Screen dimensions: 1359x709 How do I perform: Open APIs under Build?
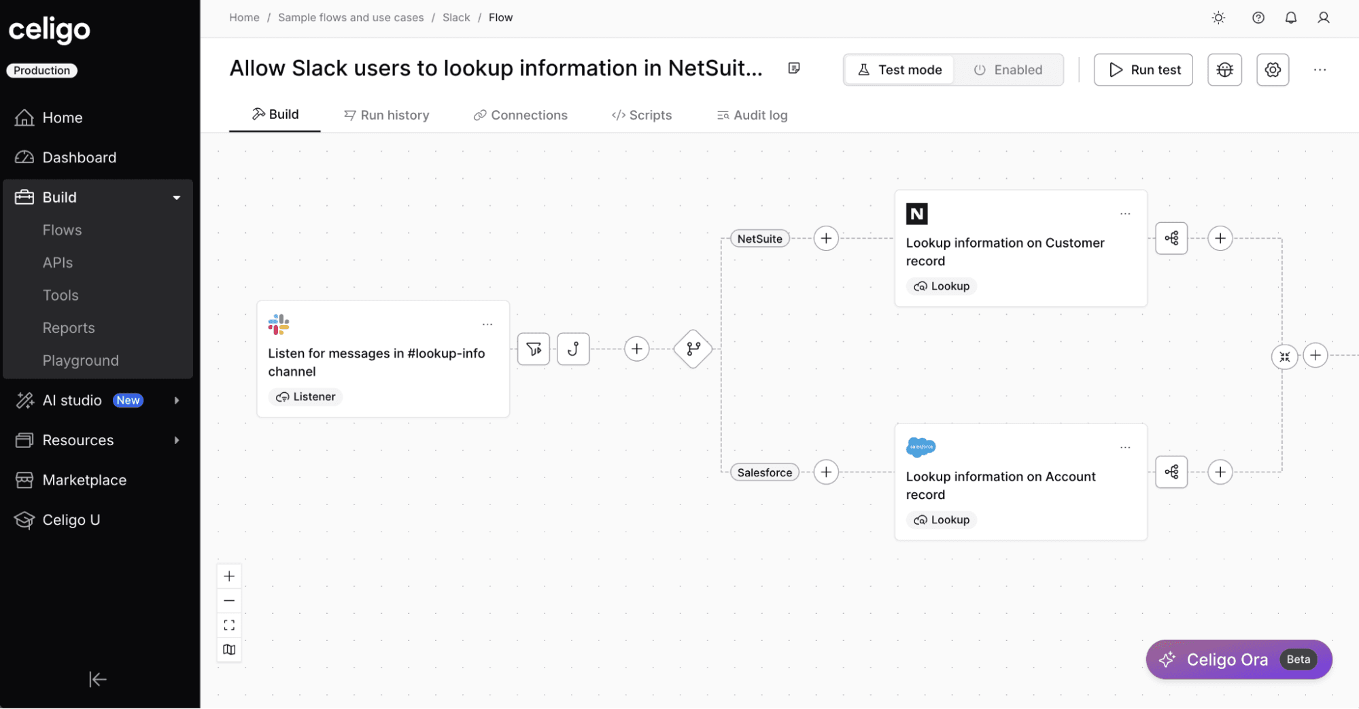[57, 263]
